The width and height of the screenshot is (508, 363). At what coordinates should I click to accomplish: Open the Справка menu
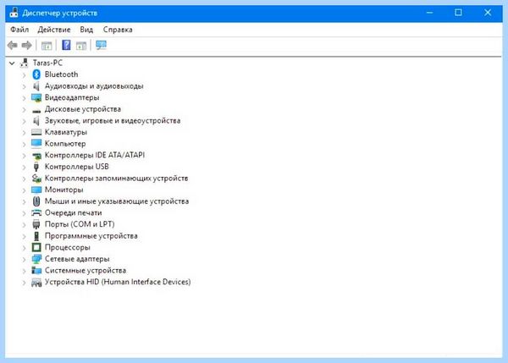click(118, 30)
